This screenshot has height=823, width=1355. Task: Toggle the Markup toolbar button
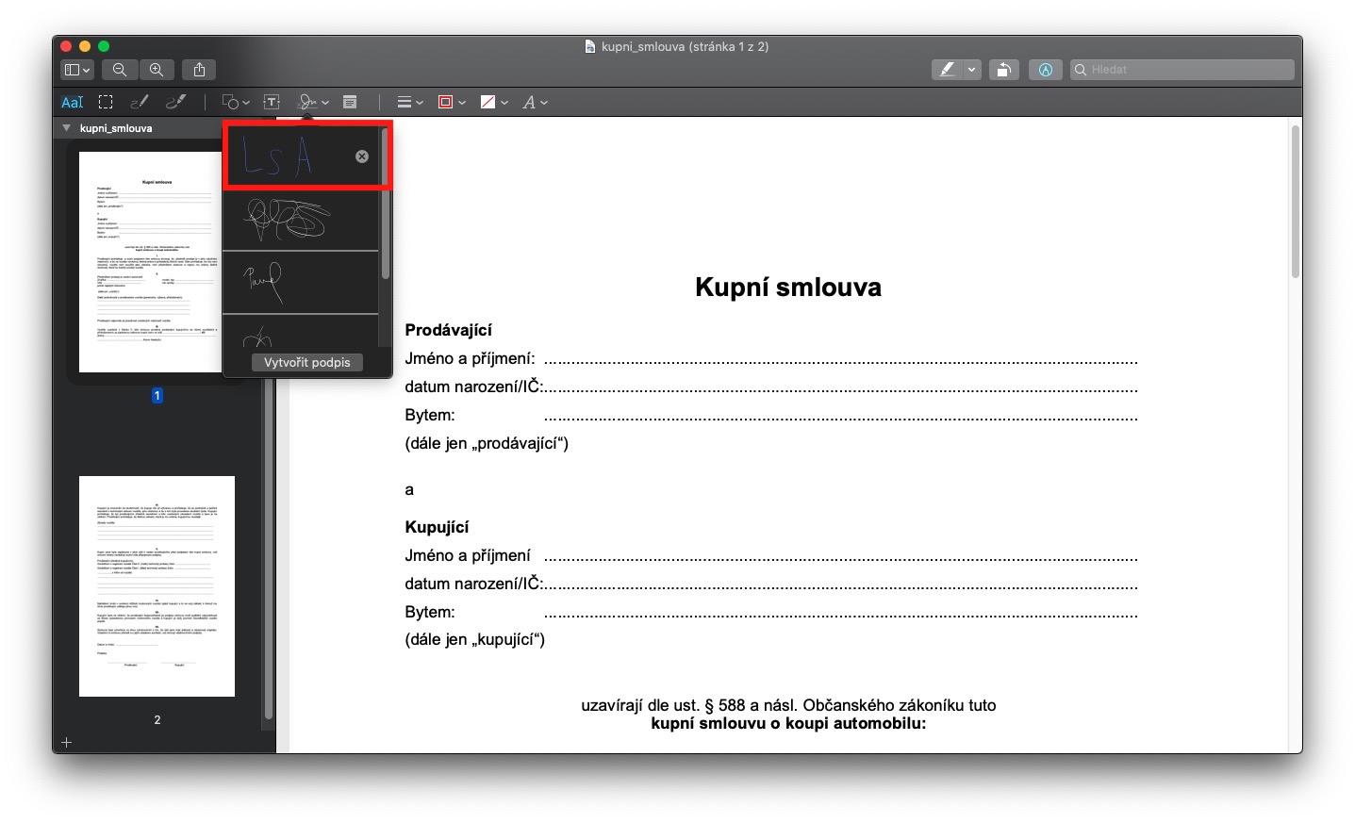[x=1045, y=70]
